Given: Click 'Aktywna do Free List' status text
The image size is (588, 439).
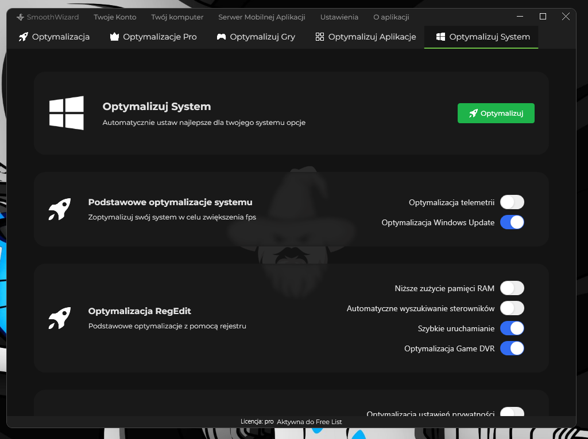Looking at the screenshot, I should coord(310,422).
